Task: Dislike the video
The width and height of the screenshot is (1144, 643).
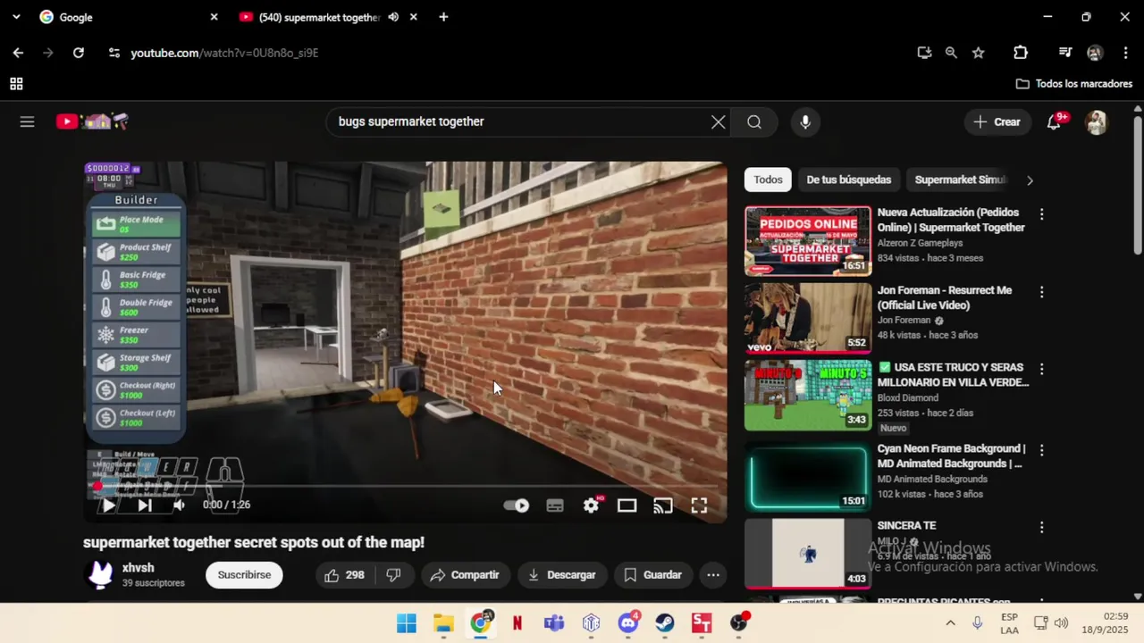Action: [393, 575]
